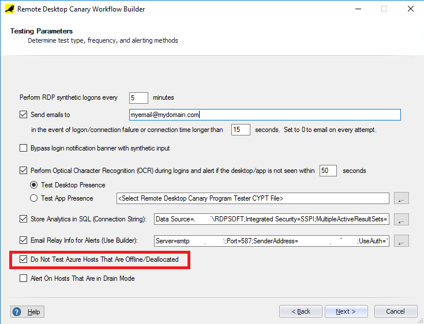Image resolution: width=424 pixels, height=324 pixels.
Task: Click the SQL connection string field
Action: coord(272,219)
